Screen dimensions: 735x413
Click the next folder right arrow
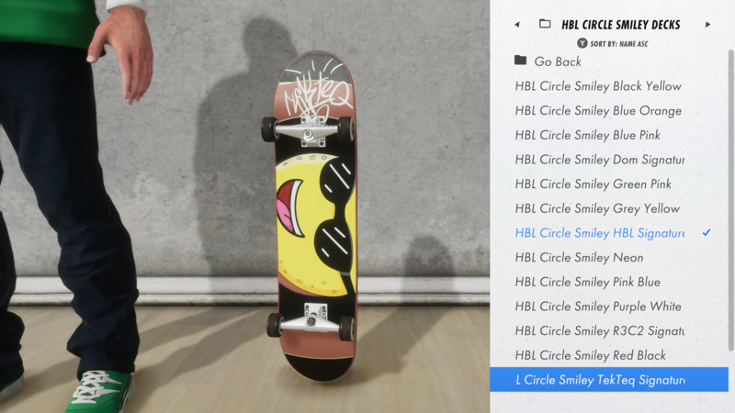click(707, 25)
